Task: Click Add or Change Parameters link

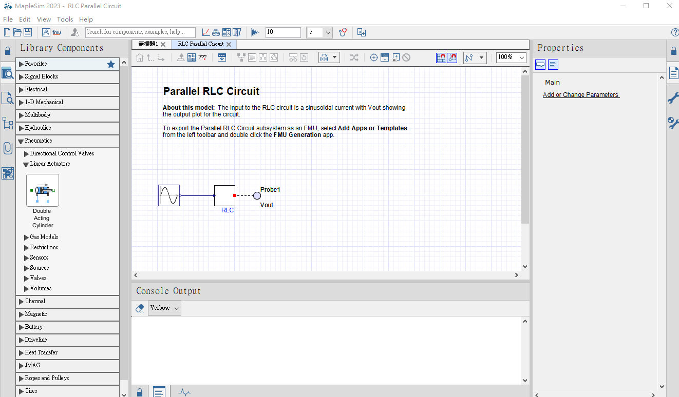Action: pyautogui.click(x=581, y=95)
